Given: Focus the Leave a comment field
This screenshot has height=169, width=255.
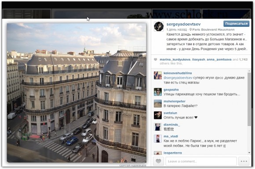Looking at the screenshot, I should point(201,161).
